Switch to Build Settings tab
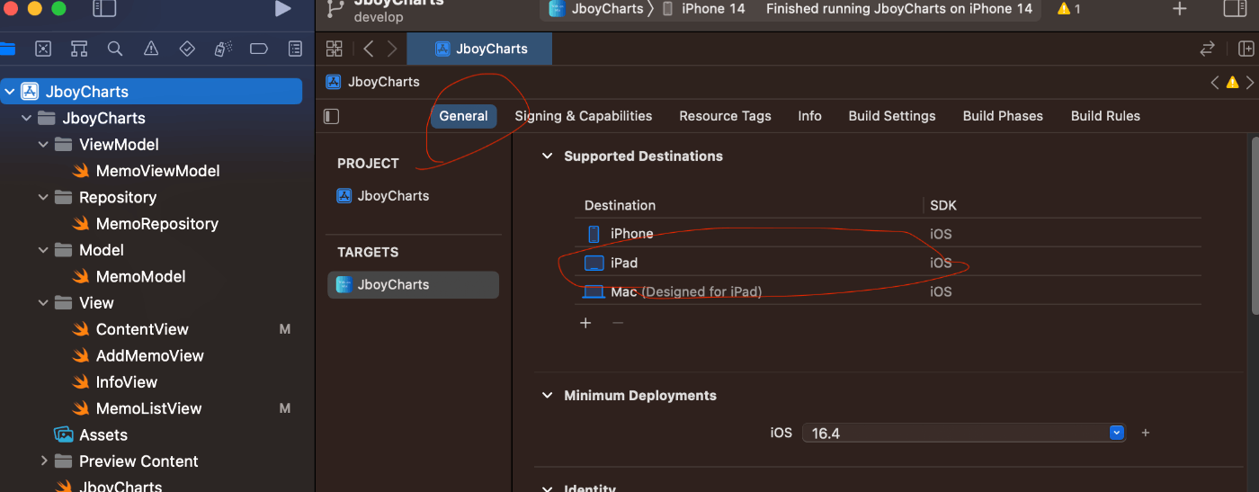The image size is (1259, 492). 892,116
